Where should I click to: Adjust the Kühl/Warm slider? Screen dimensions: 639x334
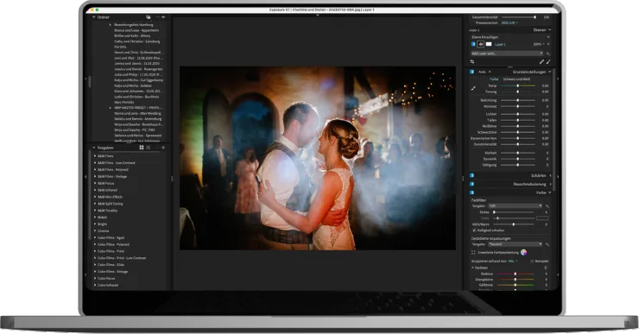coord(514,224)
